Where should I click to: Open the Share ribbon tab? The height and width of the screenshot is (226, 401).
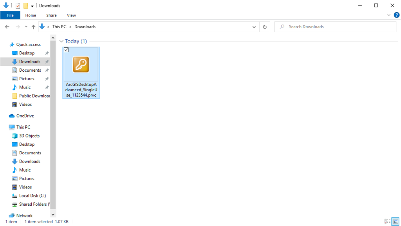tap(51, 15)
